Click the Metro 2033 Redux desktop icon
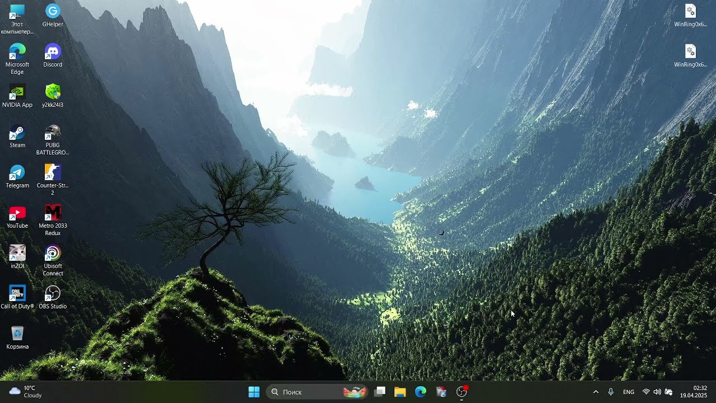The height and width of the screenshot is (403, 716). tap(53, 221)
